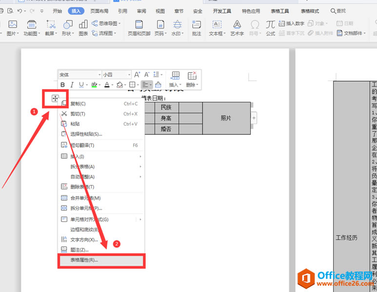Increase font size with A+ icon
Image resolution: width=377 pixels, height=292 pixels.
(x=137, y=74)
